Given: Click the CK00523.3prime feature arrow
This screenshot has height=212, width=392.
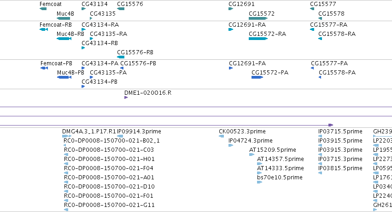Looking at the screenshot, I should pyautogui.click(x=221, y=136).
